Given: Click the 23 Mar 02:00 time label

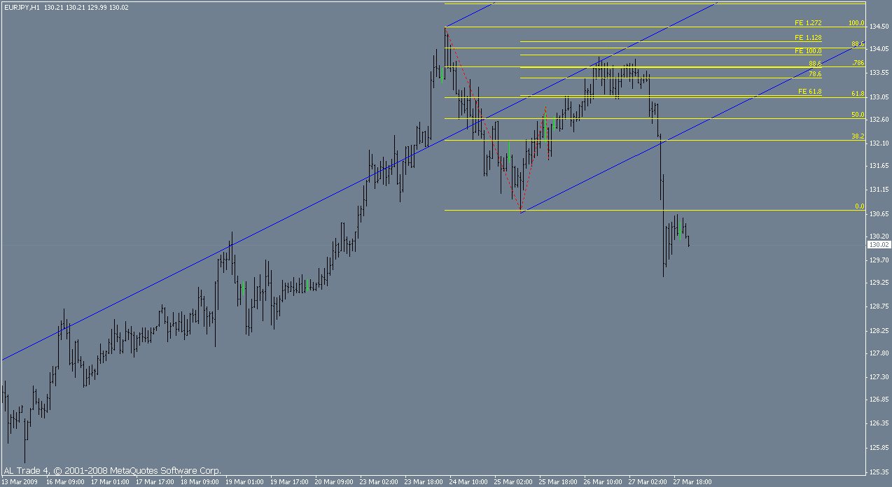Looking at the screenshot, I should pos(379,481).
